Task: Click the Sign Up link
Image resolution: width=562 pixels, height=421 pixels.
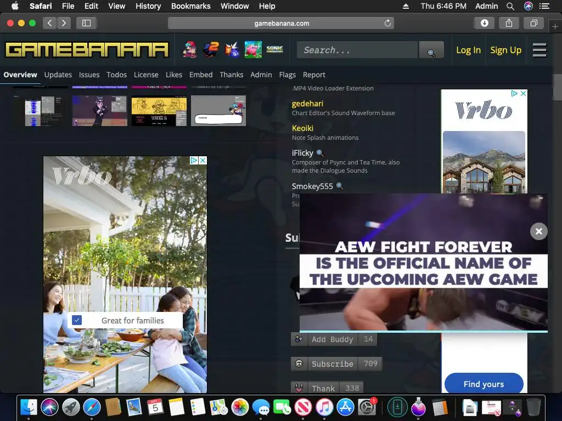Action: pos(505,50)
